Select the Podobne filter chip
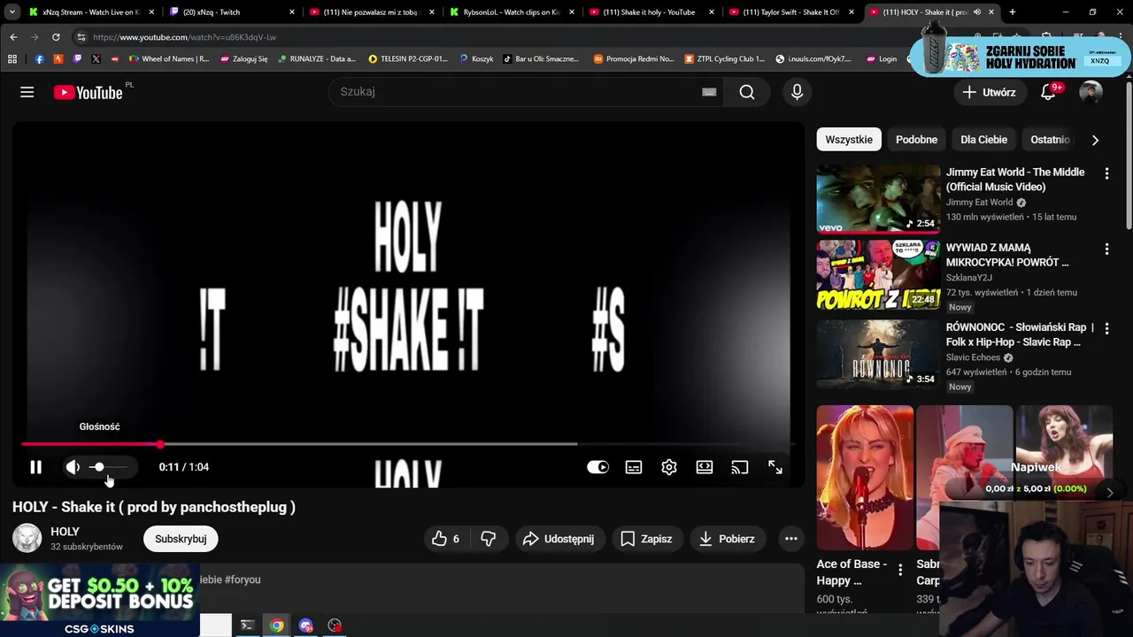Viewport: 1133px width, 637px height. 916,140
